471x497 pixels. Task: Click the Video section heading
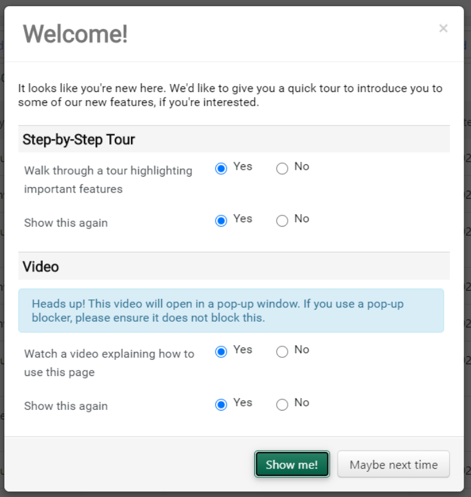pos(41,267)
